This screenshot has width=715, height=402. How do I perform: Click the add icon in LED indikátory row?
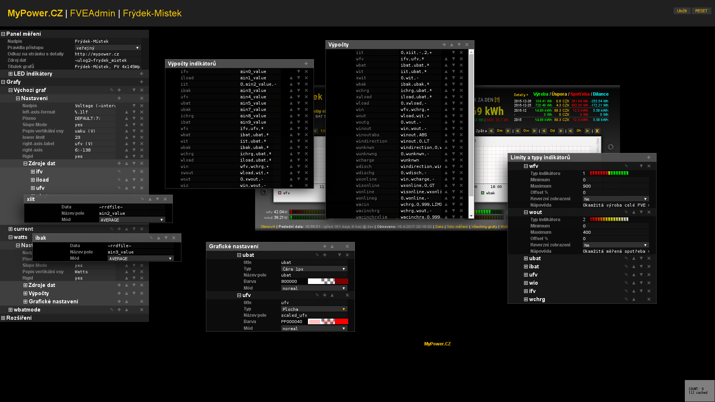click(x=142, y=74)
